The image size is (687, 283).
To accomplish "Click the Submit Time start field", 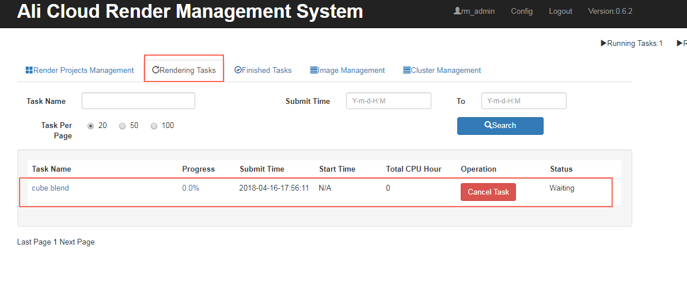I will click(x=389, y=101).
